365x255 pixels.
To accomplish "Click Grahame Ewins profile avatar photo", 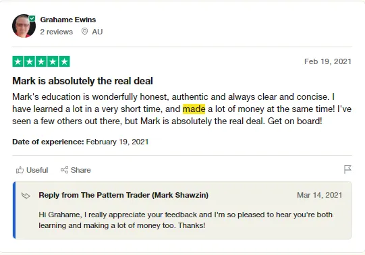I will (x=24, y=26).
